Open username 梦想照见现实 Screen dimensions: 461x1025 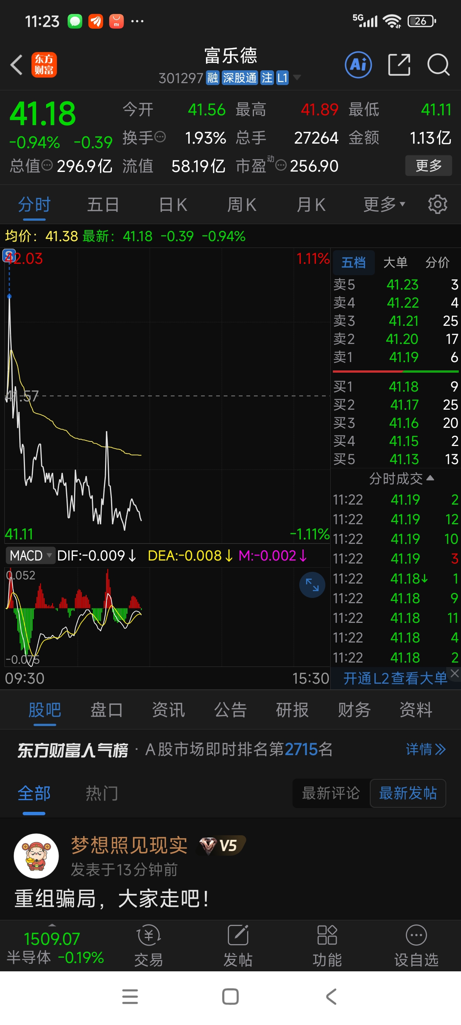(129, 845)
